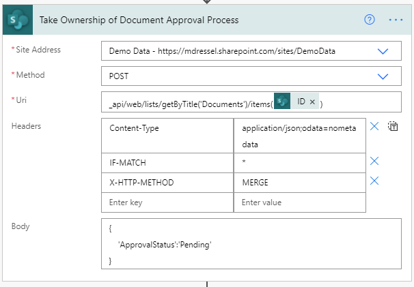Edit the Content-Type header key
Viewport: 414px width, 287px height.
pos(167,136)
